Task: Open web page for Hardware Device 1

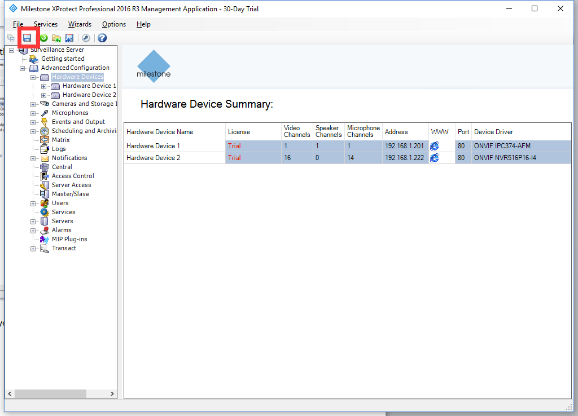Action: (435, 146)
